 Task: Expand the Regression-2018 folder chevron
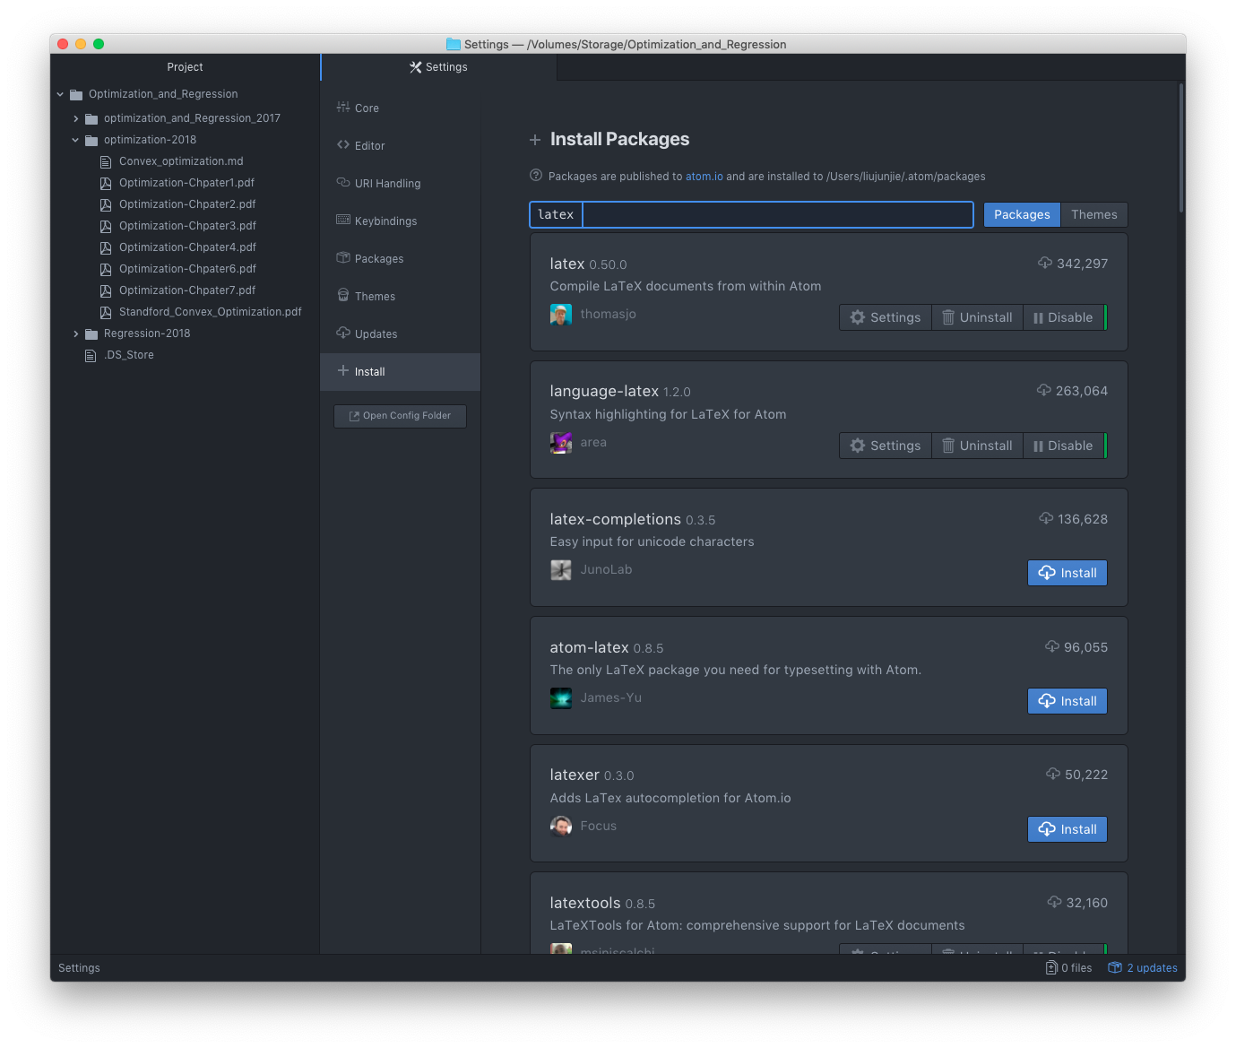point(75,333)
